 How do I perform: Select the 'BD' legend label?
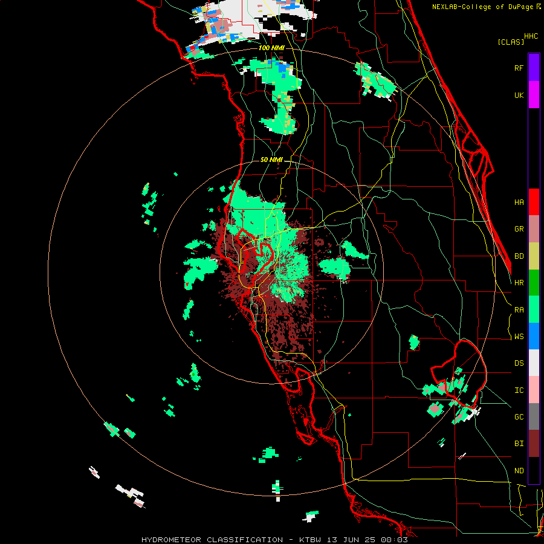tap(519, 256)
